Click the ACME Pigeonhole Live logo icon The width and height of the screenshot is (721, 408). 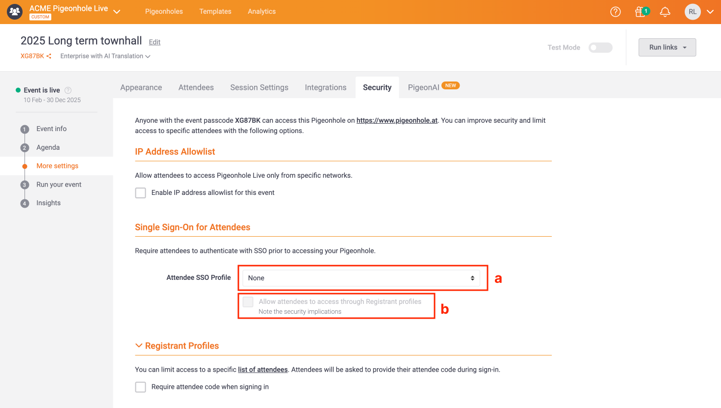pos(15,11)
